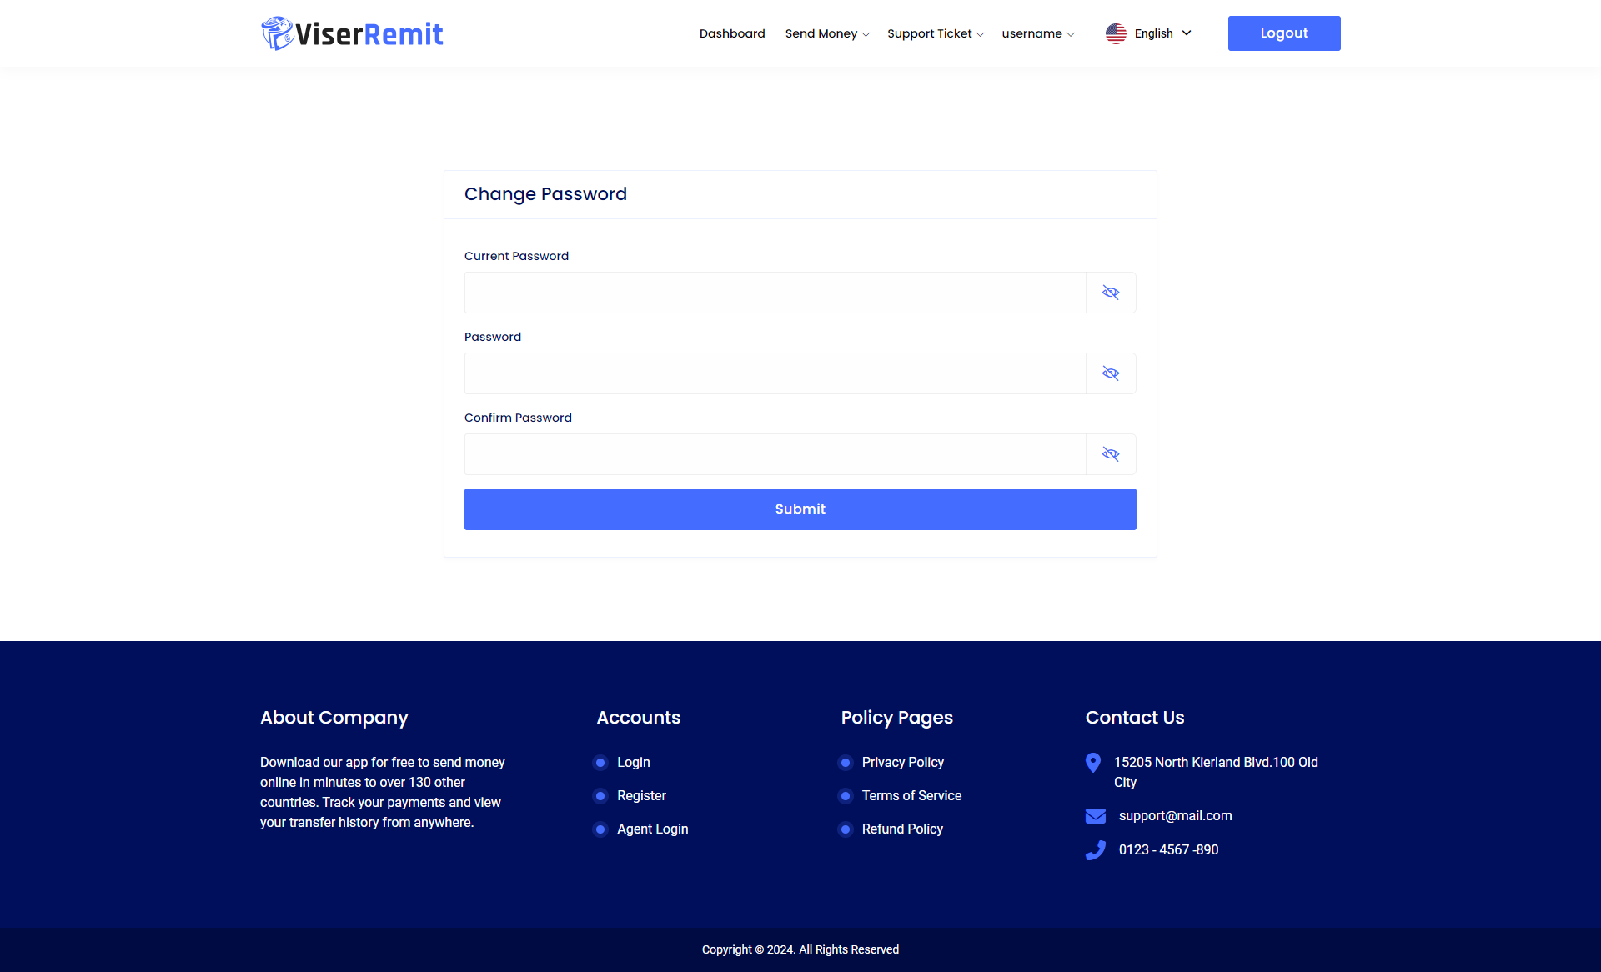
Task: Click the US flag language icon
Action: (x=1116, y=33)
